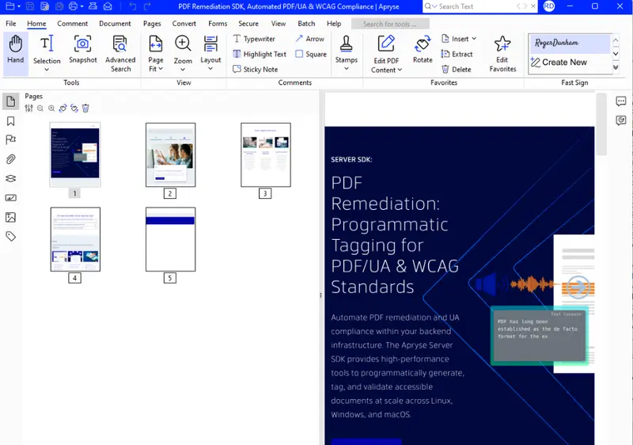The image size is (633, 445).
Task: Click Delete pages in Favorites
Action: pos(457,70)
